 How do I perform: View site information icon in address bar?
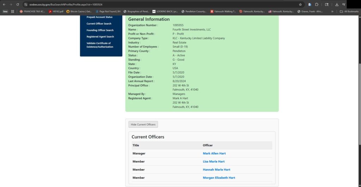point(26,4)
